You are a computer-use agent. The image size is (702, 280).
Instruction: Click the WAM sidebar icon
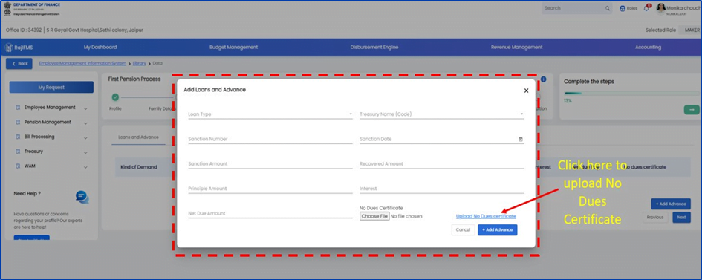click(18, 166)
